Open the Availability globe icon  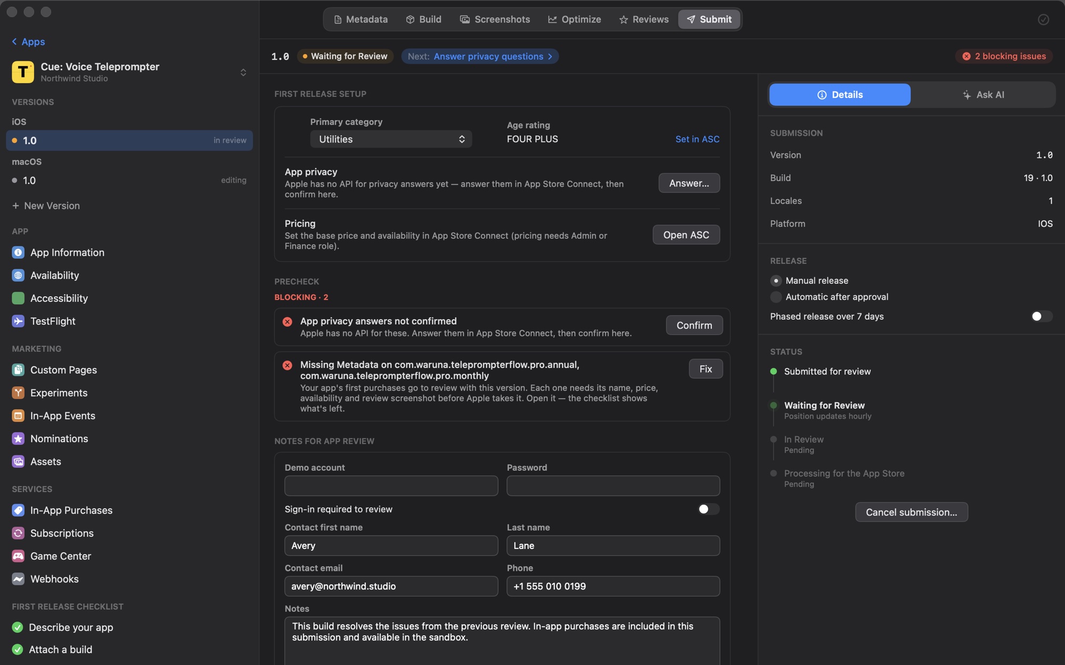18,276
